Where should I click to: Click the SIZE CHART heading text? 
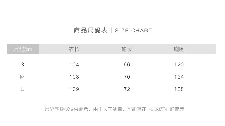point(133,31)
